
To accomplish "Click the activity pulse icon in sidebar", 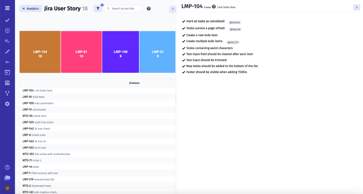I will pos(7,62).
